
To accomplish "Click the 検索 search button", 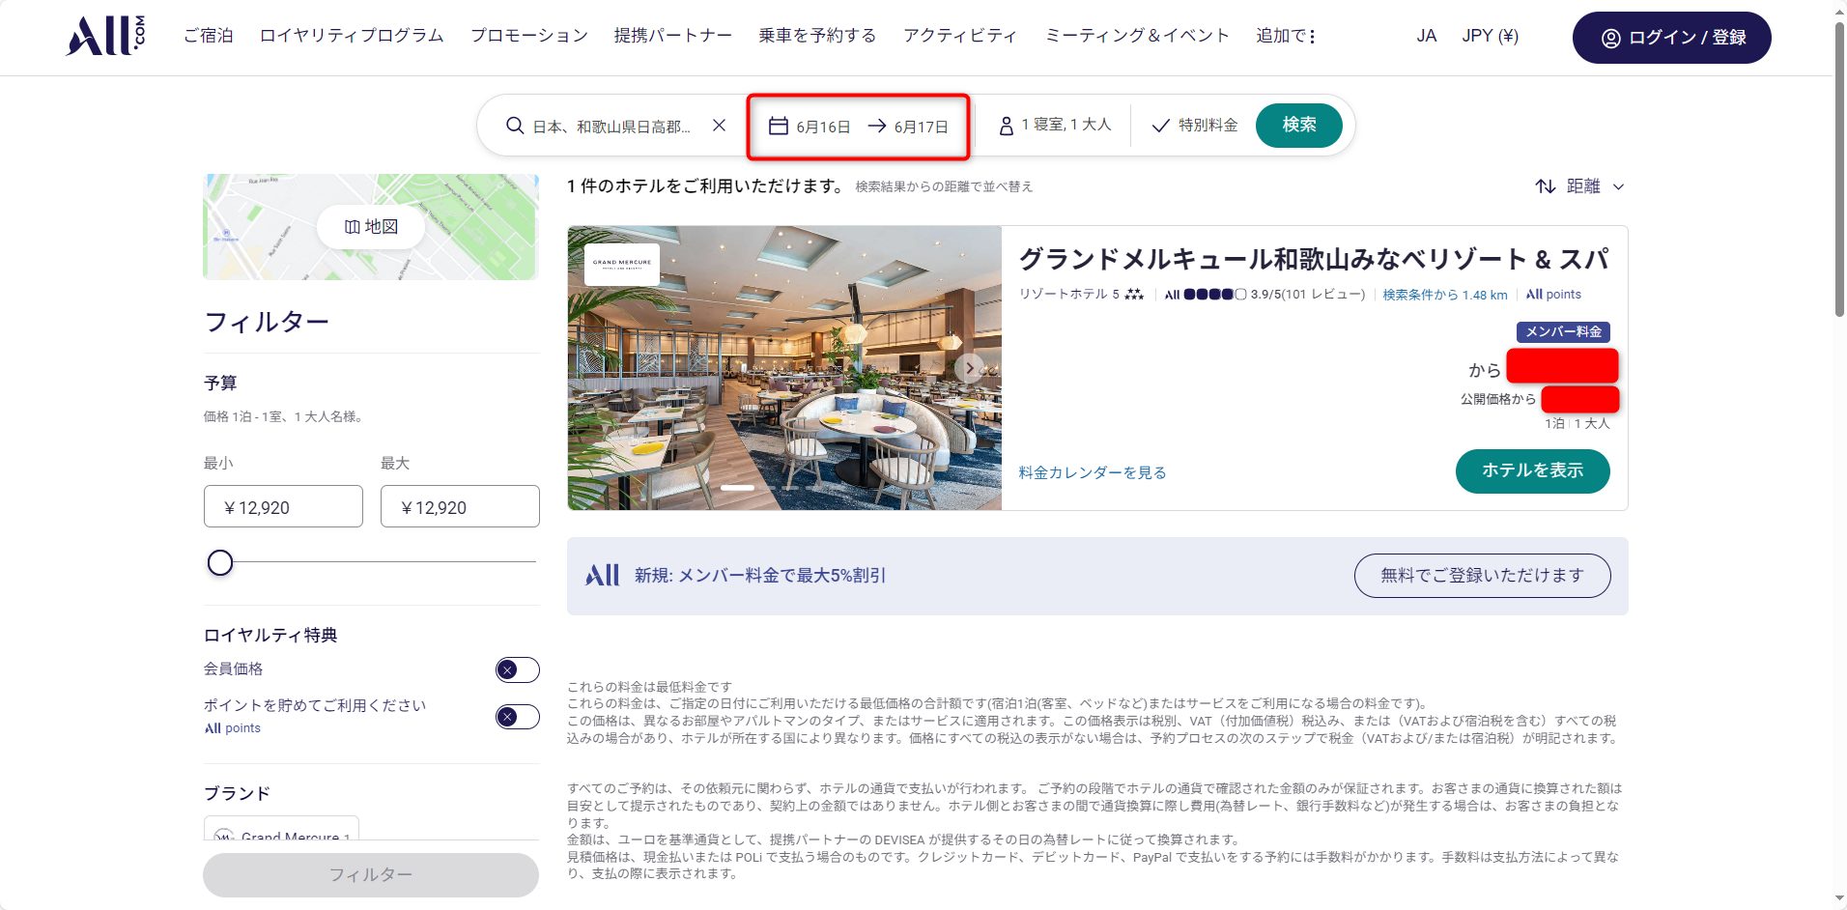I will (1299, 125).
